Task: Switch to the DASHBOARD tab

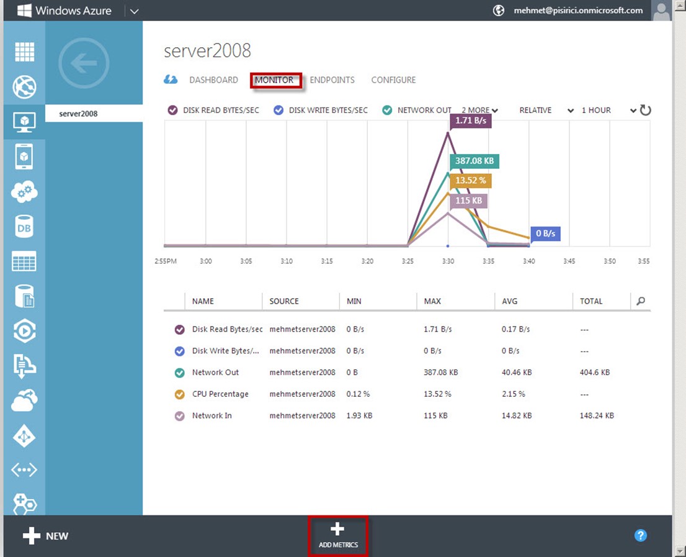Action: (x=213, y=80)
